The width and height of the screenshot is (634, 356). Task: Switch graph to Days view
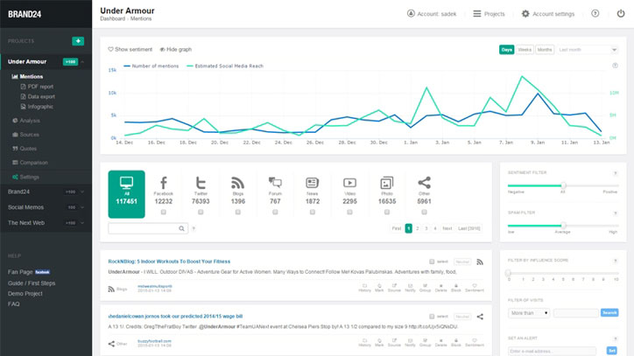point(507,50)
